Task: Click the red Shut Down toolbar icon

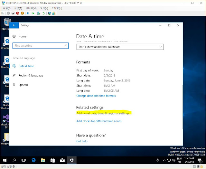Action: 18,13
